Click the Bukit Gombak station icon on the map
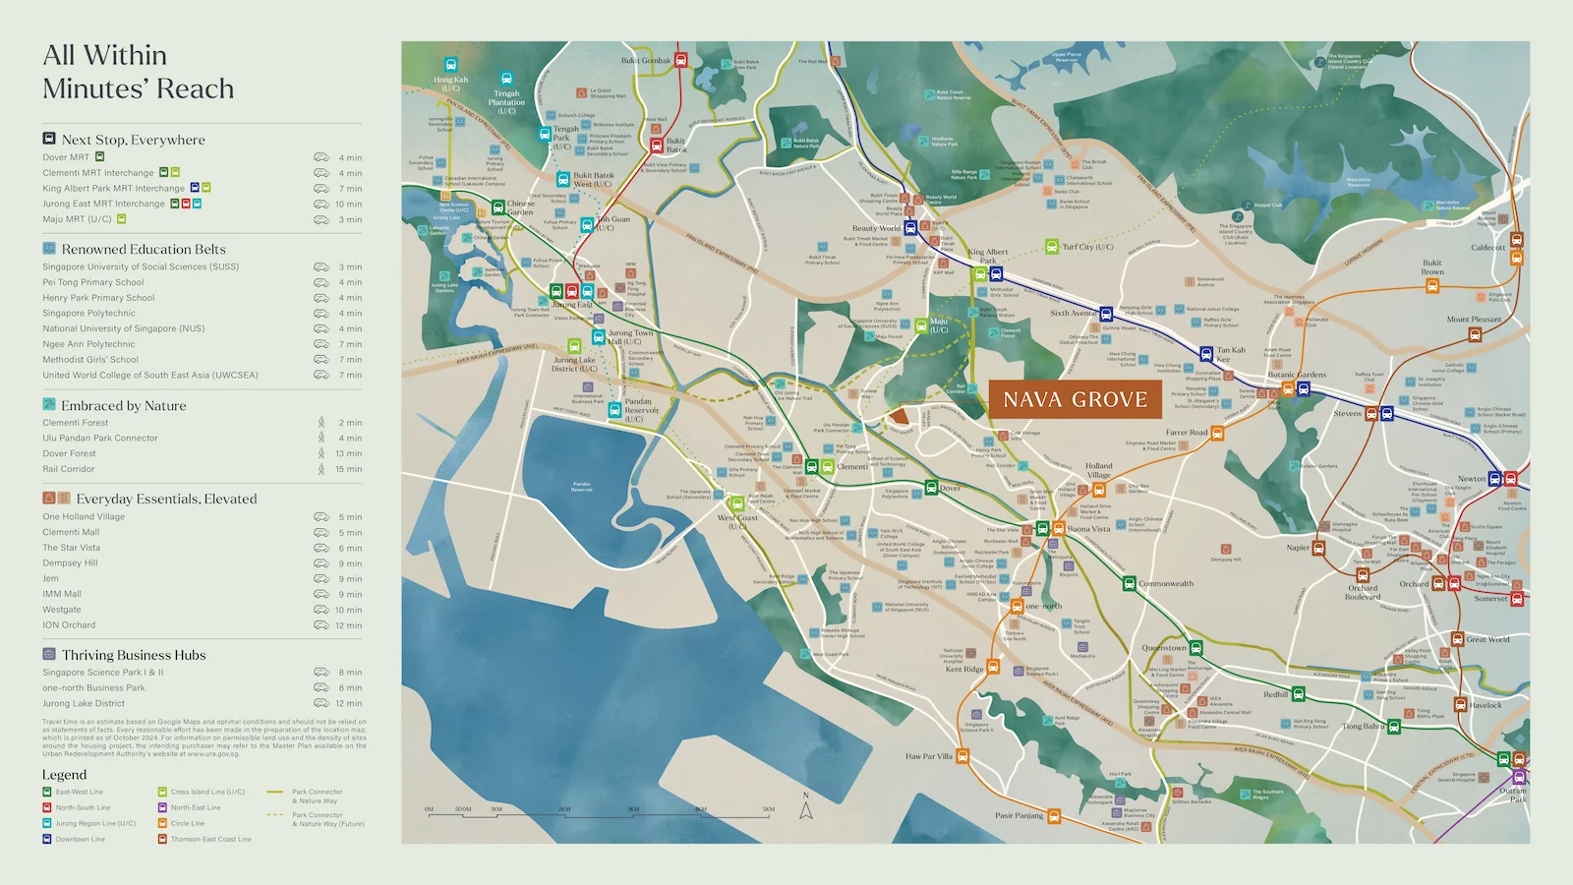Image resolution: width=1573 pixels, height=885 pixels. coord(680,60)
